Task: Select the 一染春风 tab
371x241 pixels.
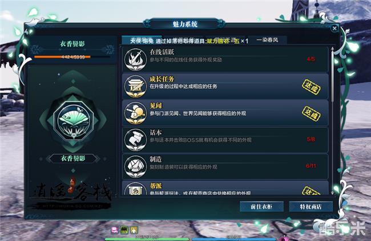Action: 267,40
